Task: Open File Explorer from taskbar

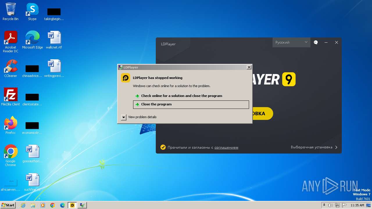Action: tap(33, 205)
